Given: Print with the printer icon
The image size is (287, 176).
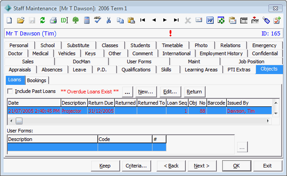Looking at the screenshot, I should [x=53, y=20].
